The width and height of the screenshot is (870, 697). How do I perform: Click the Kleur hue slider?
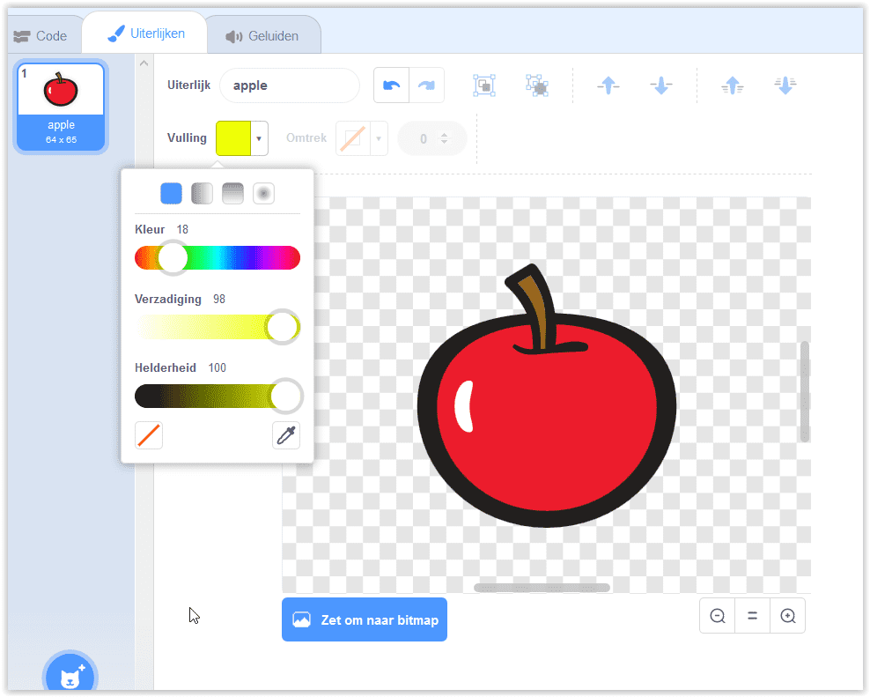point(217,257)
